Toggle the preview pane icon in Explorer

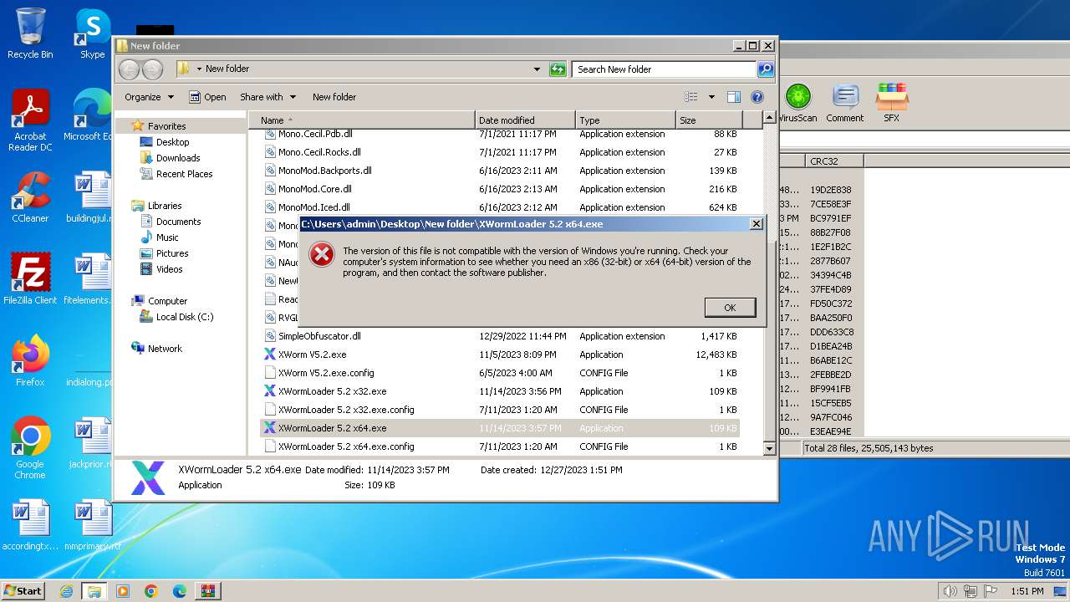733,97
